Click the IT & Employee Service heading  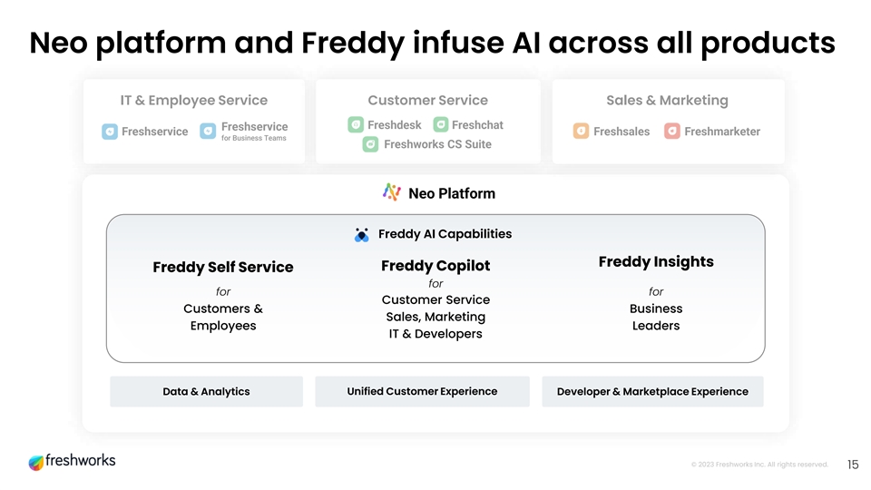193,100
